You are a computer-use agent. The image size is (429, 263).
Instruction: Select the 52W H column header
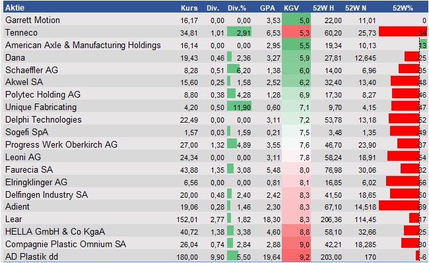point(323,8)
